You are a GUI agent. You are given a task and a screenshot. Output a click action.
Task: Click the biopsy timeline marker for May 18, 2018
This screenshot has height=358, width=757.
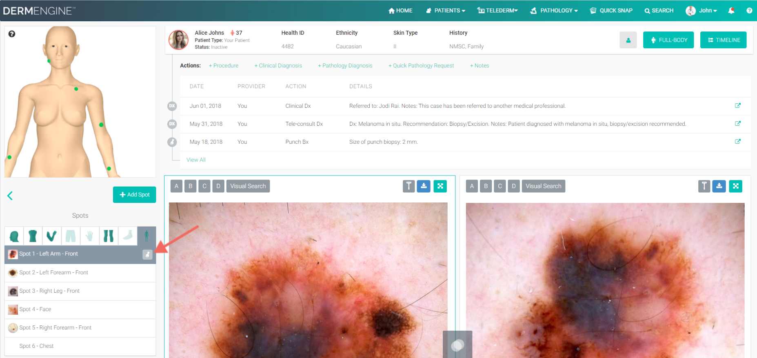pyautogui.click(x=172, y=142)
